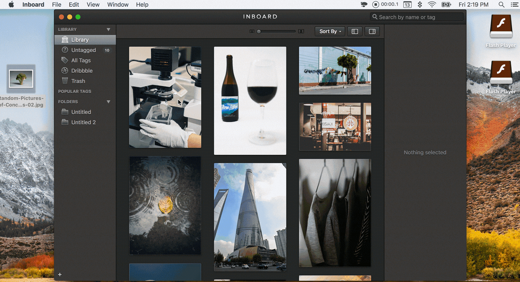
Task: Open the Inboard app menu
Action: [33, 5]
